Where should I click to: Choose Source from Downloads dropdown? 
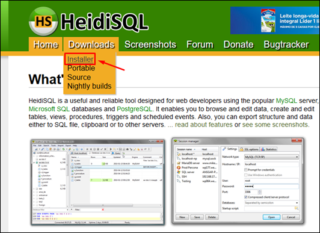click(x=79, y=77)
